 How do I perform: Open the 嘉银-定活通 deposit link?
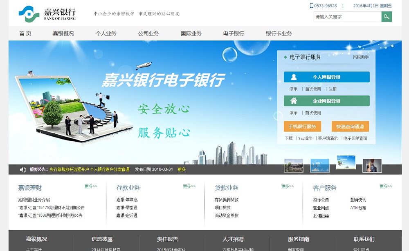[127, 215]
